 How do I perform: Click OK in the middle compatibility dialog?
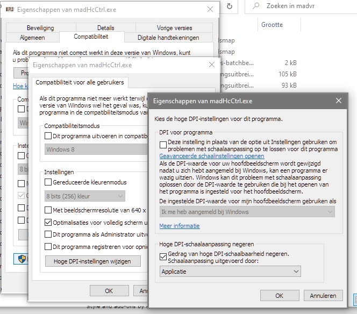tap(109, 291)
